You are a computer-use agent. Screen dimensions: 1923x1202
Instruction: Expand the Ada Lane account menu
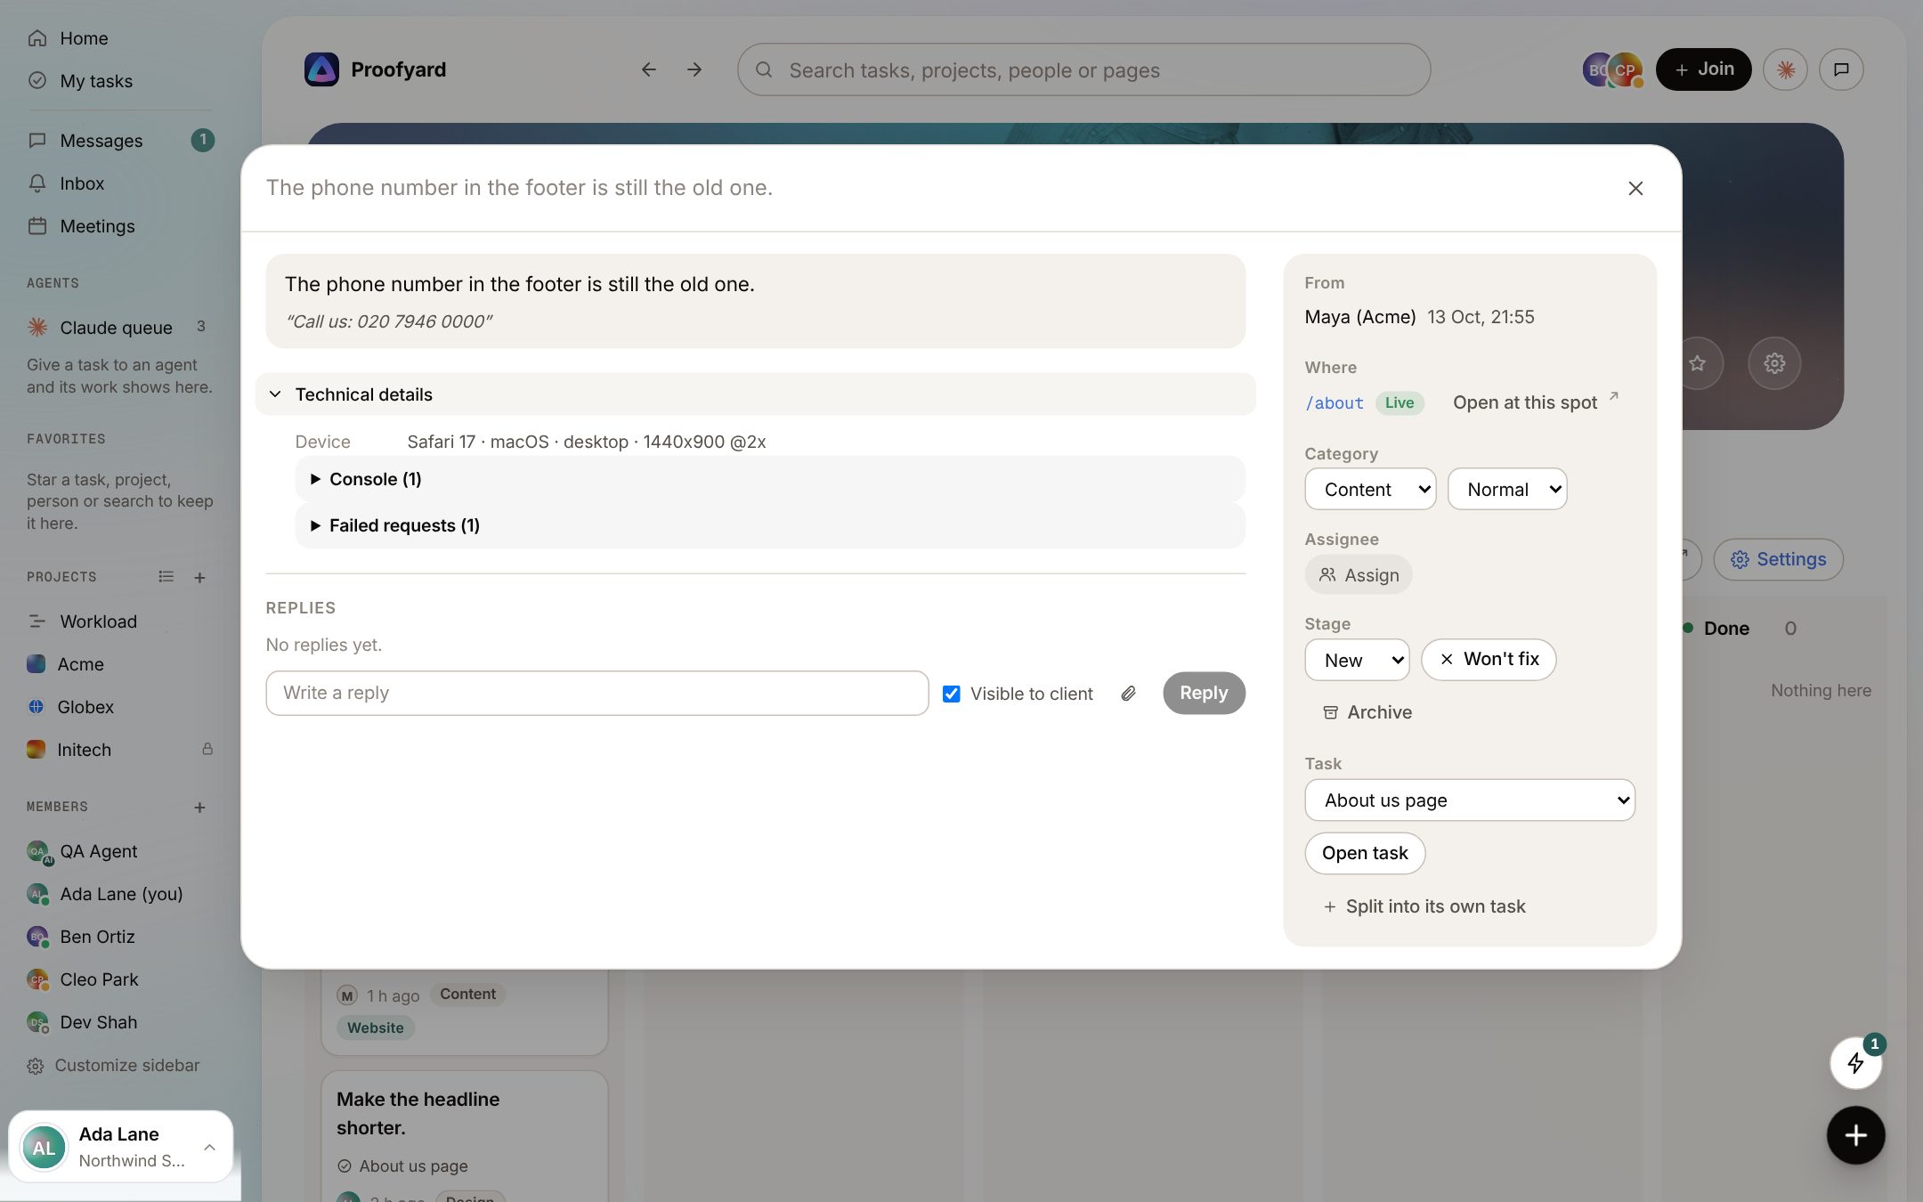click(x=120, y=1147)
